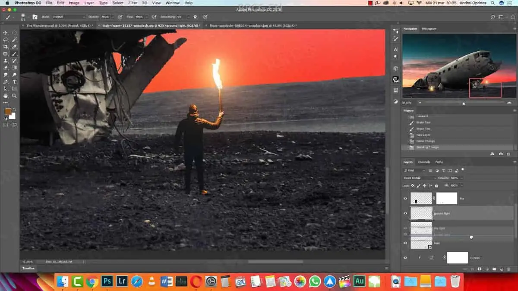Toggle lock position
Viewport: 518px width, 291px height.
(x=425, y=185)
